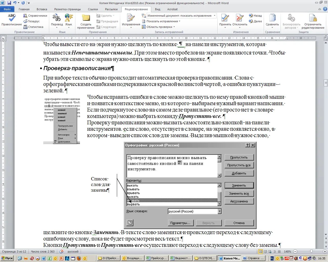Open the Файл tab

pyautogui.click(x=7, y=9)
